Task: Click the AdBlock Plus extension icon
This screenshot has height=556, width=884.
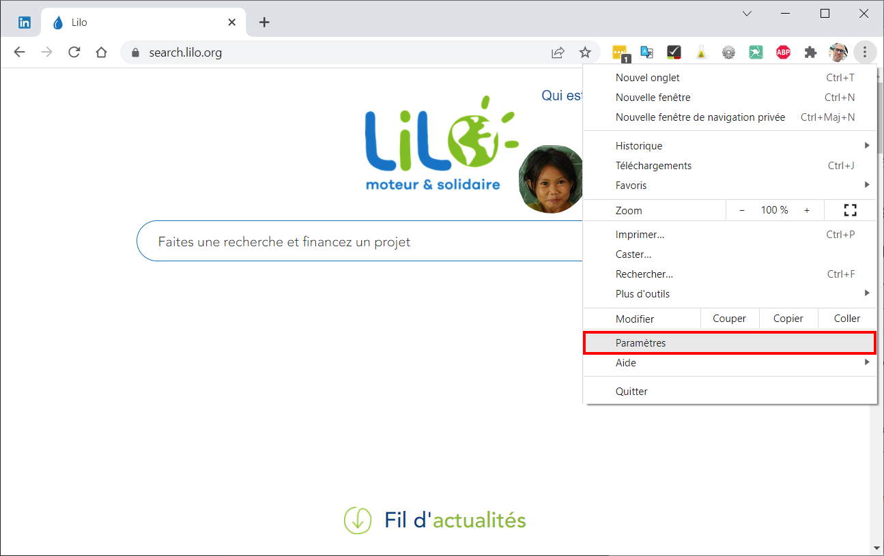Action: 783,53
